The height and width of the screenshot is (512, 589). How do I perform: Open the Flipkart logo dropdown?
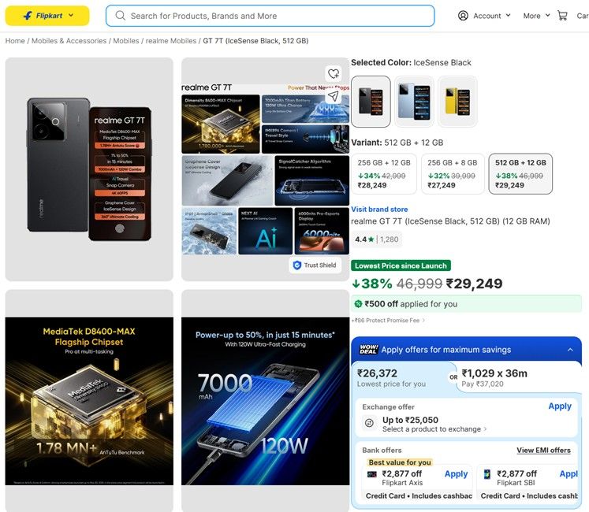click(x=47, y=16)
